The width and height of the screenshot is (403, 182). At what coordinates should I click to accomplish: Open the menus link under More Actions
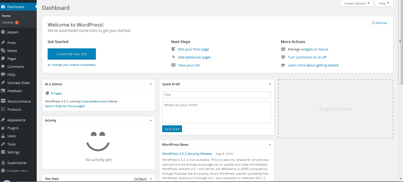pyautogui.click(x=323, y=49)
